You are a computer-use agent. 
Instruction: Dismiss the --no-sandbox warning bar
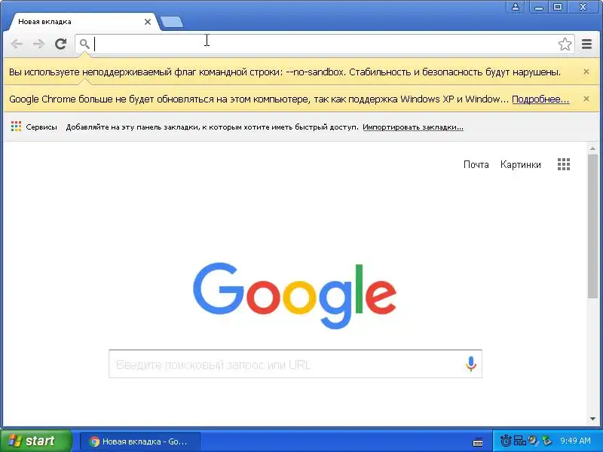click(x=586, y=72)
